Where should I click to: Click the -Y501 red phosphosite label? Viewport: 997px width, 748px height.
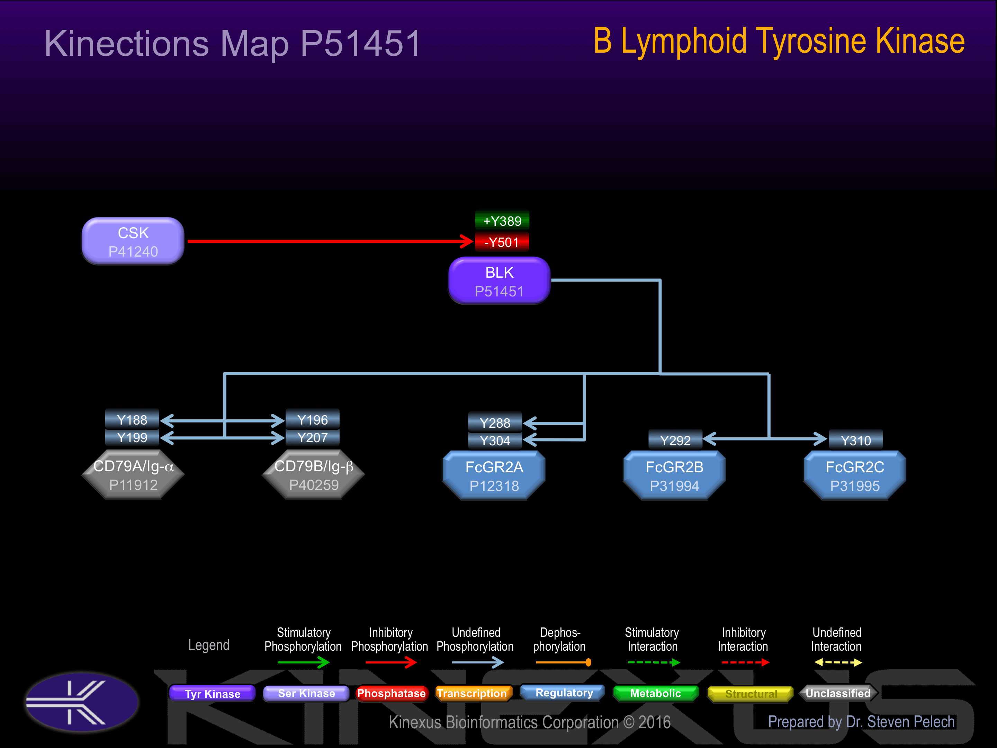click(x=502, y=242)
